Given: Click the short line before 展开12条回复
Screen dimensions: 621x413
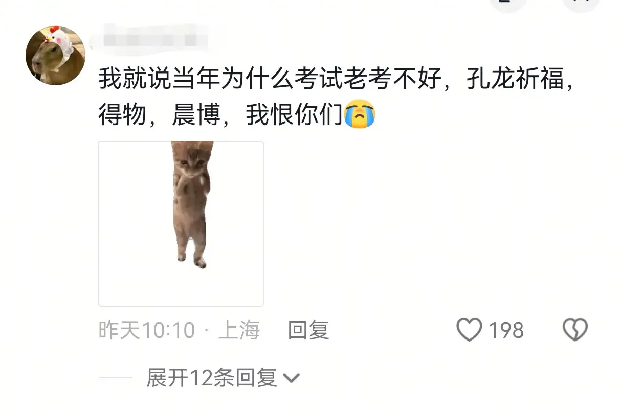Looking at the screenshot, I should pyautogui.click(x=115, y=378).
